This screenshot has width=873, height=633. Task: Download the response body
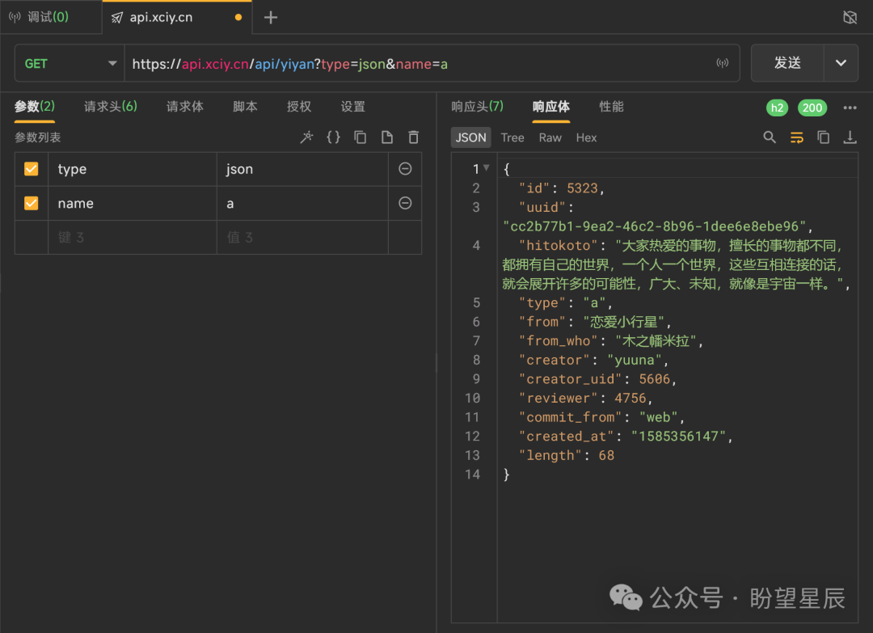pos(850,137)
